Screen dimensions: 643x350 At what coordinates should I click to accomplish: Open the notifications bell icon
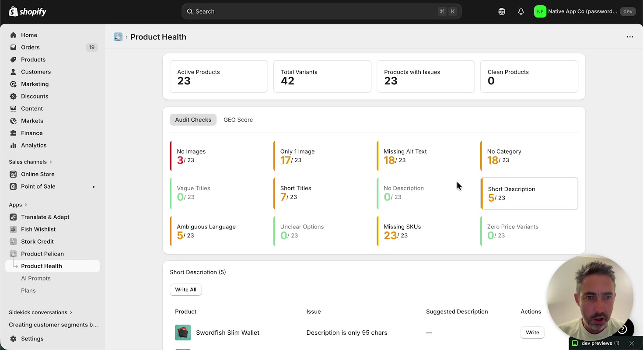[521, 12]
